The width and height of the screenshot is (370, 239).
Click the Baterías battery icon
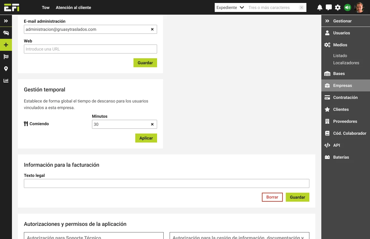327,157
